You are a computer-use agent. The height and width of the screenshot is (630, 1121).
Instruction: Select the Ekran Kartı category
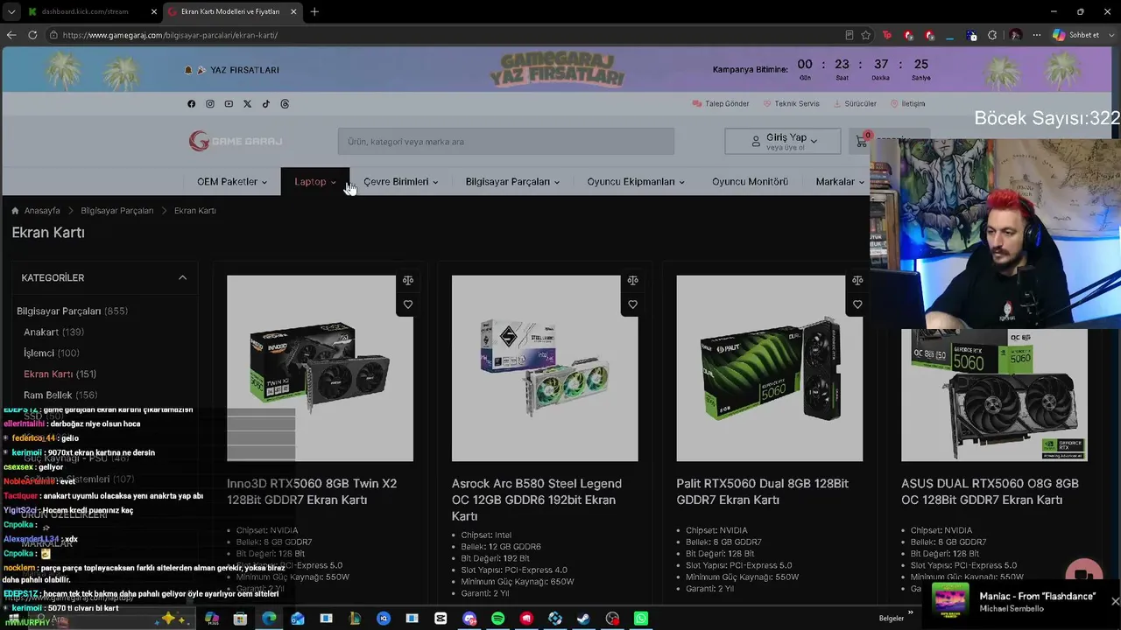[x=60, y=374]
